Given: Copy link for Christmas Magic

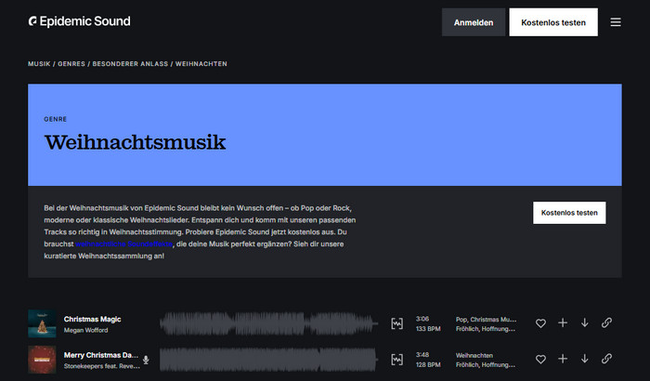Looking at the screenshot, I should pyautogui.click(x=606, y=322).
